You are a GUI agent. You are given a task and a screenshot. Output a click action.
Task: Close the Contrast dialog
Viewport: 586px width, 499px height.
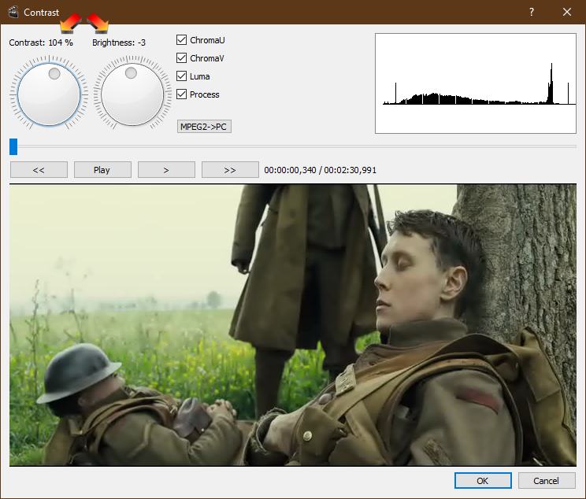point(567,12)
